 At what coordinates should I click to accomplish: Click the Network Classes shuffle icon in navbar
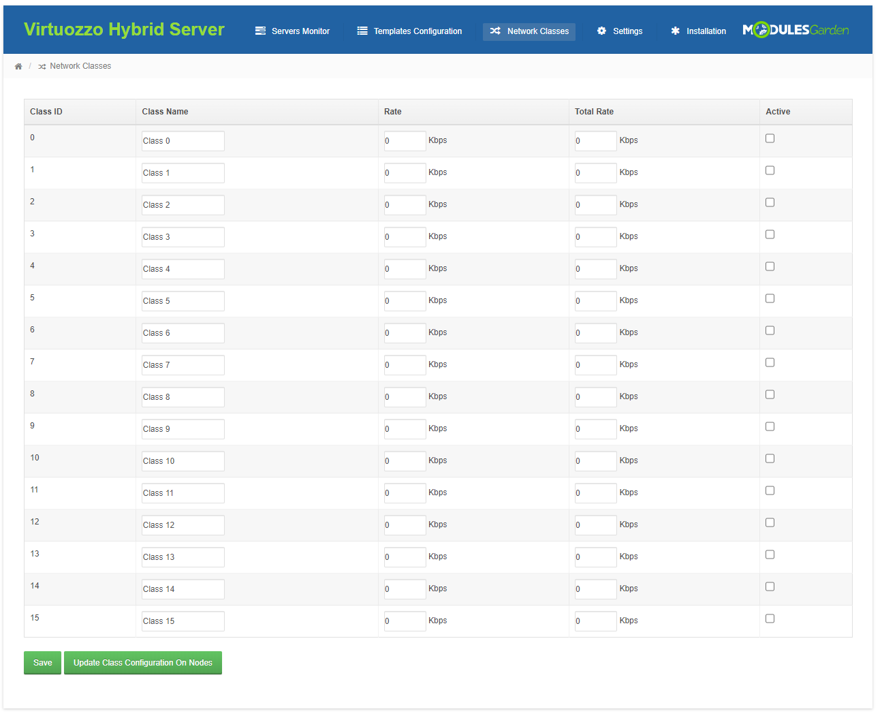(495, 31)
